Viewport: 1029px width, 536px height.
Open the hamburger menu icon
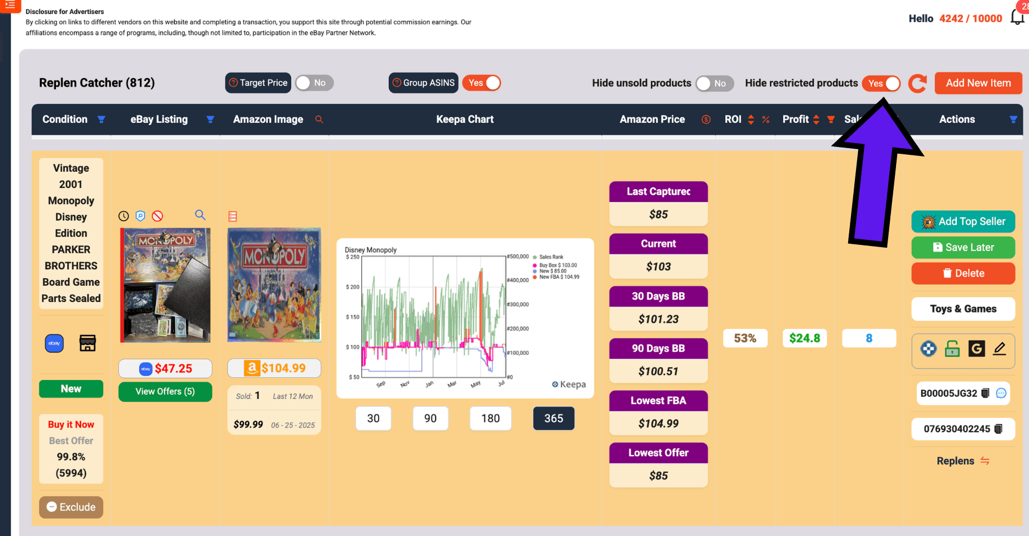(x=10, y=5)
